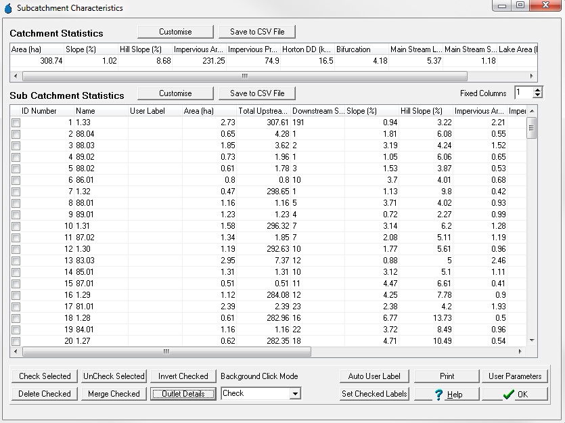Tick the checkbox for row 1 named 1.33
Screen dimensions: 565x423
pyautogui.click(x=16, y=123)
